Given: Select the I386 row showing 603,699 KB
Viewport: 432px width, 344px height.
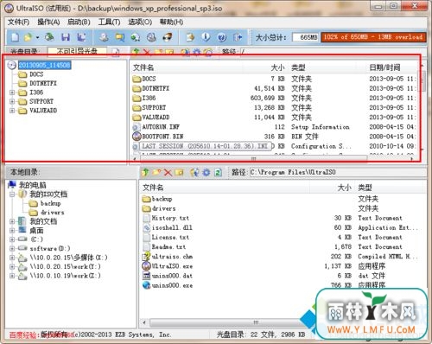Looking at the screenshot, I should coord(274,98).
